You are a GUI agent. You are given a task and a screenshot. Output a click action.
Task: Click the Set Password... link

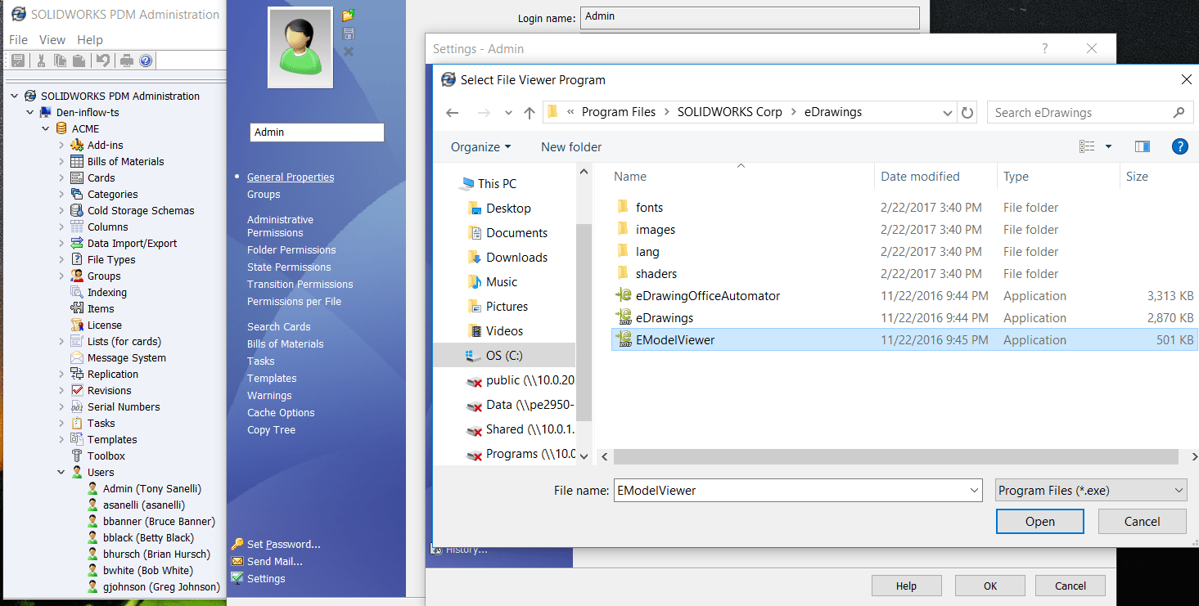coord(283,544)
